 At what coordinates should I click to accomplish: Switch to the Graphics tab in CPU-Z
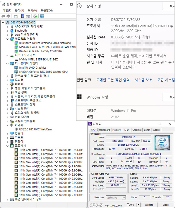(x=137, y=130)
